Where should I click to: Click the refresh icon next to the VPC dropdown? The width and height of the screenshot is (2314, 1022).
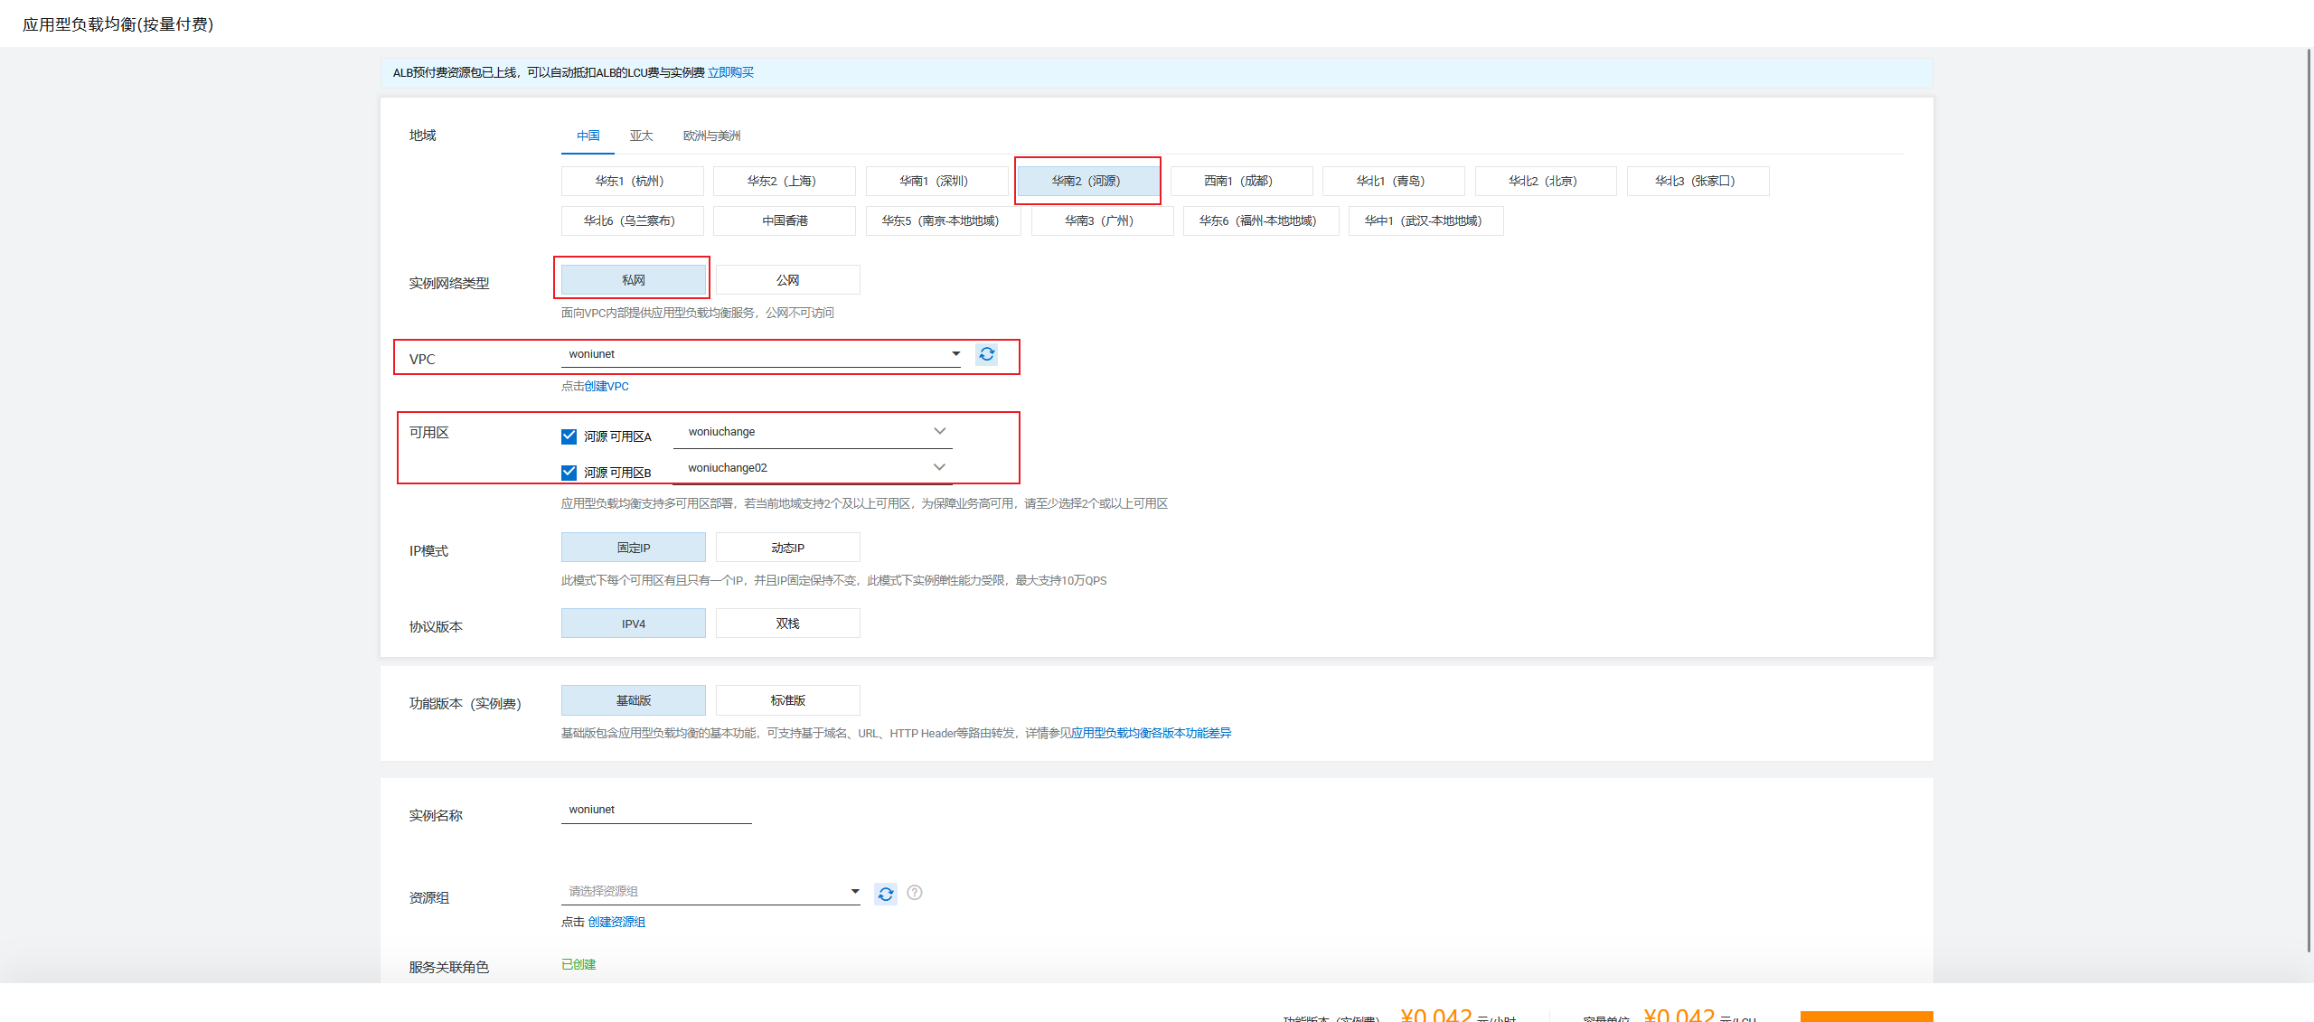(x=986, y=354)
